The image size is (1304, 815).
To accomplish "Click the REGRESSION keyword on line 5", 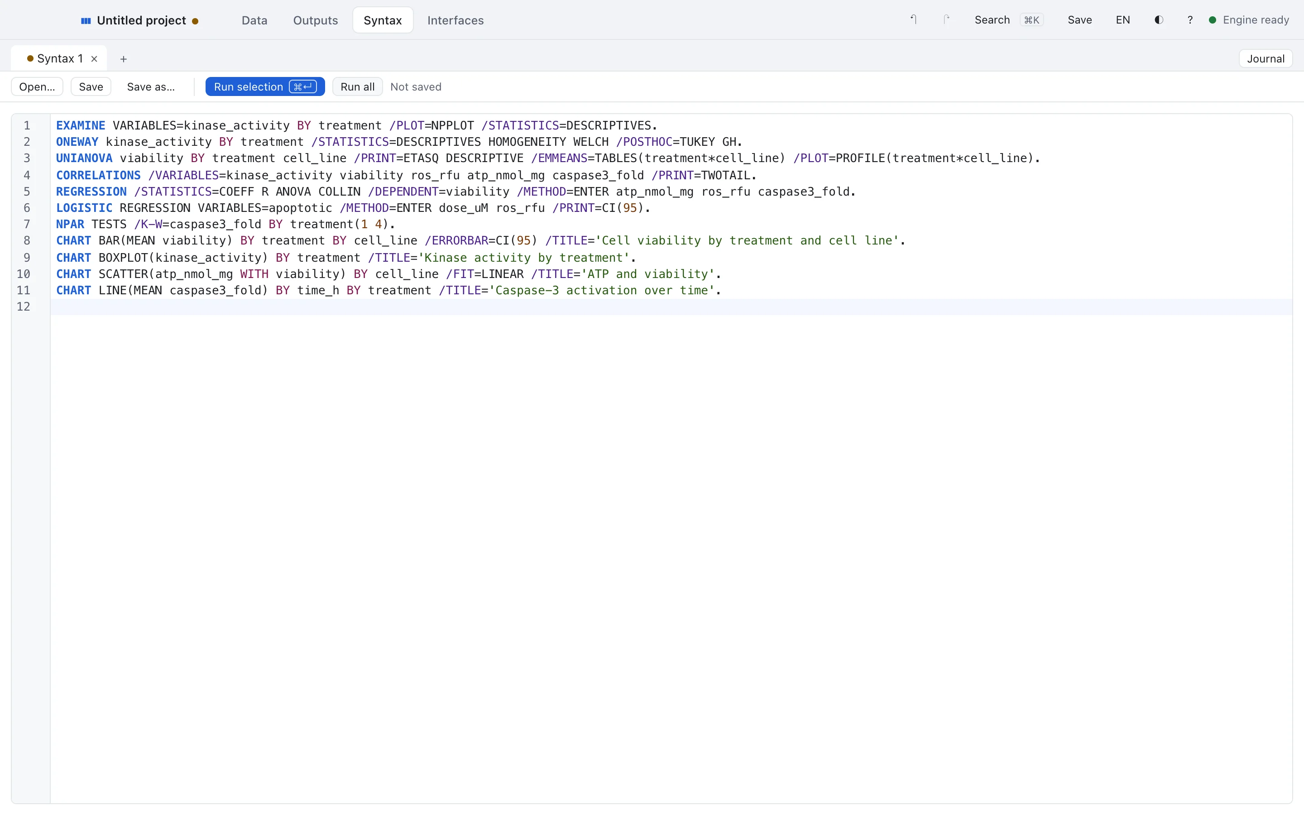I will pyautogui.click(x=91, y=192).
